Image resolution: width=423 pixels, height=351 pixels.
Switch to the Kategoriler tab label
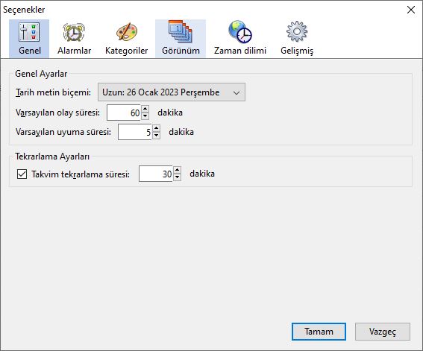click(127, 51)
